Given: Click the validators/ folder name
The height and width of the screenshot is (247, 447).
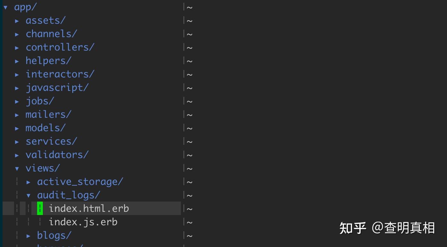Looking at the screenshot, I should tap(57, 155).
